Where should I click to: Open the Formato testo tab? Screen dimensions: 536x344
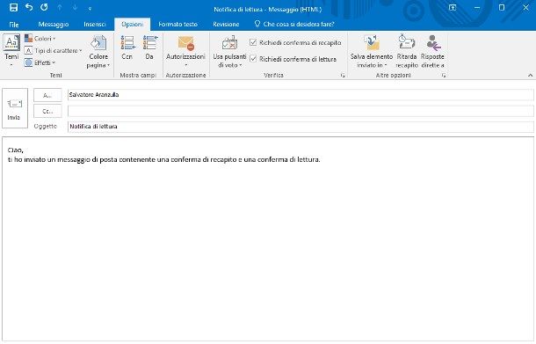(177, 25)
